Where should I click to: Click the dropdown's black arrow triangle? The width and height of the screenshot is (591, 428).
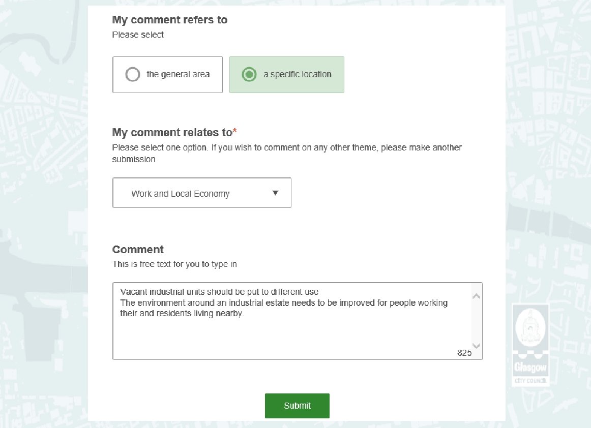click(275, 193)
